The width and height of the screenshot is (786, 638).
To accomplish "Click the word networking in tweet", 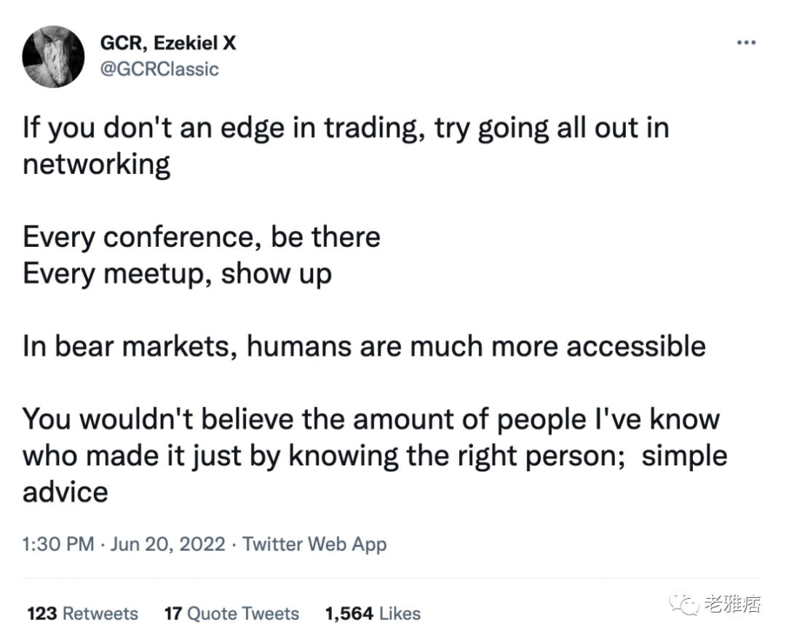I will 96,165.
